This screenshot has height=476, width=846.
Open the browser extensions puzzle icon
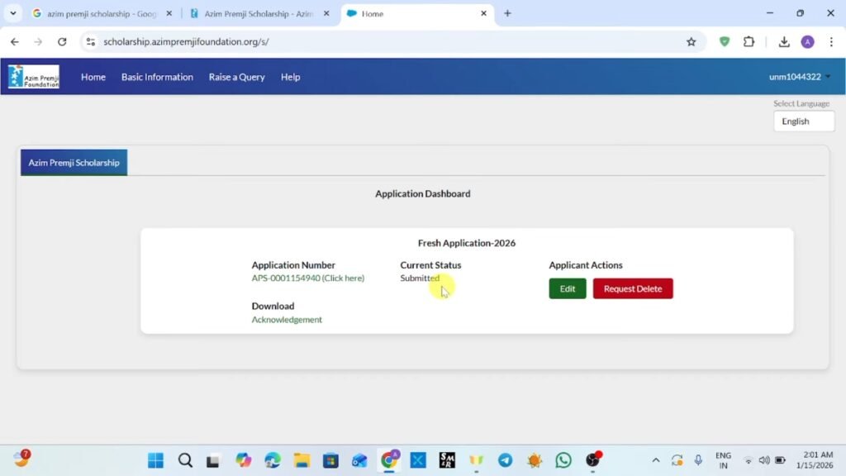point(748,41)
